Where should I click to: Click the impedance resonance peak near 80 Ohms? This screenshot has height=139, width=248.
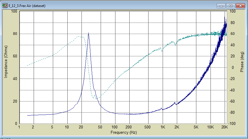(88, 33)
